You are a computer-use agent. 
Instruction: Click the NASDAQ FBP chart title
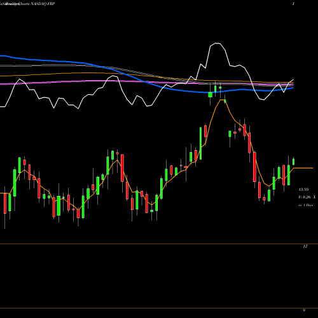[x=43, y=4]
